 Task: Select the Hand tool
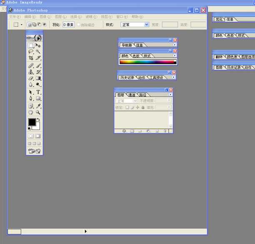pos(31,112)
